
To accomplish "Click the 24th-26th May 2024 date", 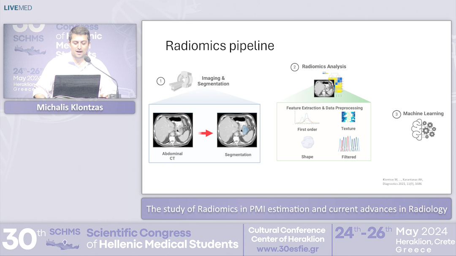I will pyautogui.click(x=391, y=232).
